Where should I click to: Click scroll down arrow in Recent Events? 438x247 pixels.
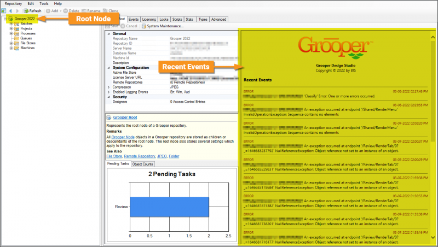coord(433,237)
